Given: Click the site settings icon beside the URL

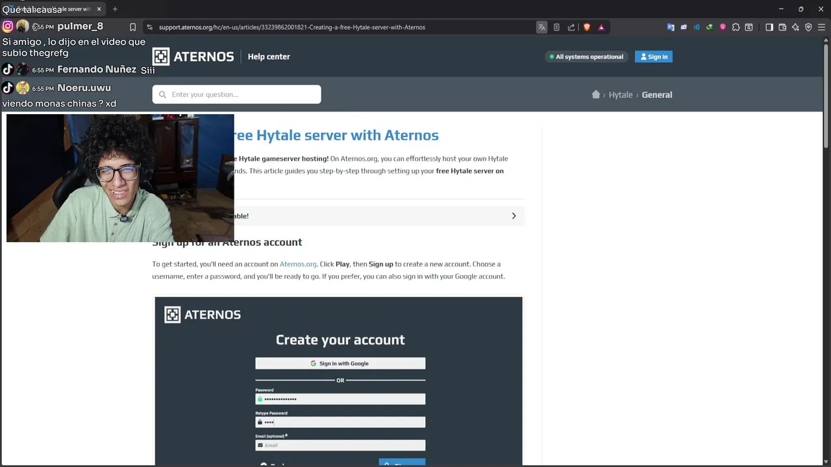Looking at the screenshot, I should click(x=150, y=27).
